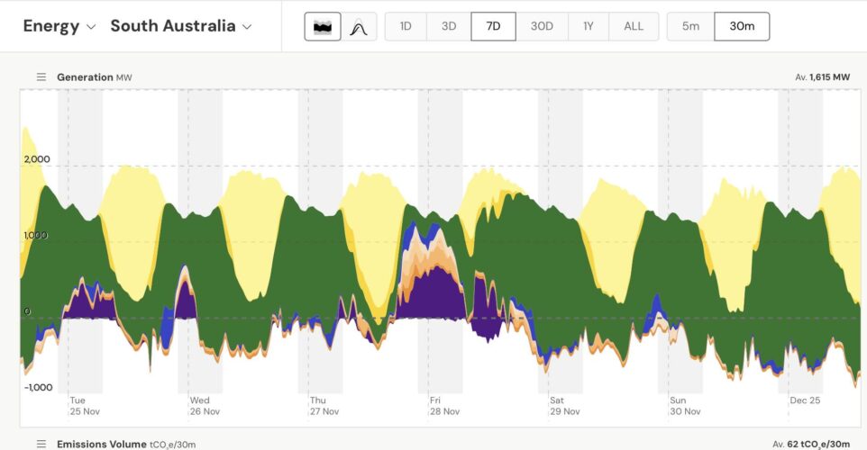This screenshot has width=867, height=450.
Task: Expand the Energy view dropdown
Action: (x=59, y=26)
